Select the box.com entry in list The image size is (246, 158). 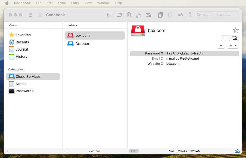coord(95,35)
